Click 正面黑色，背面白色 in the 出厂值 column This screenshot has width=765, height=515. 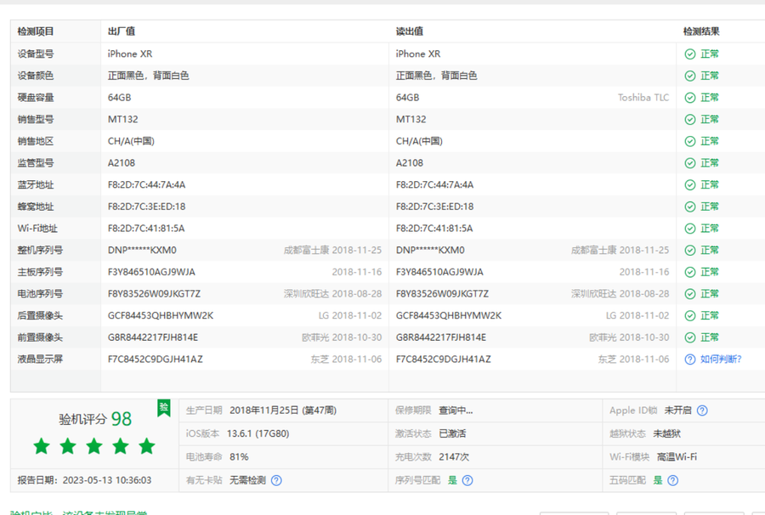[148, 76]
